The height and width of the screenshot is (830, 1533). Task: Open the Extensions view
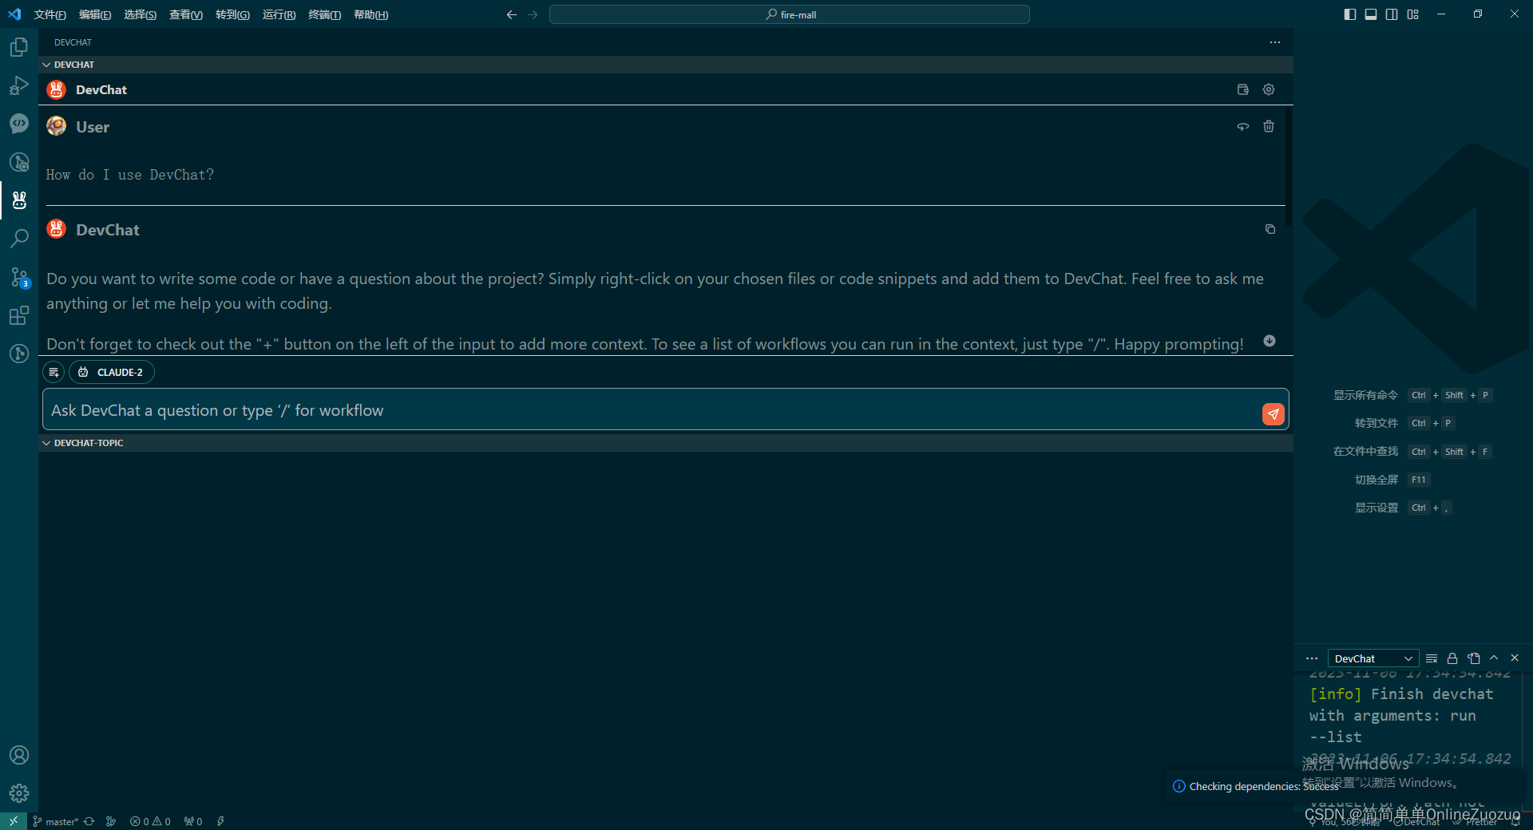pos(19,315)
